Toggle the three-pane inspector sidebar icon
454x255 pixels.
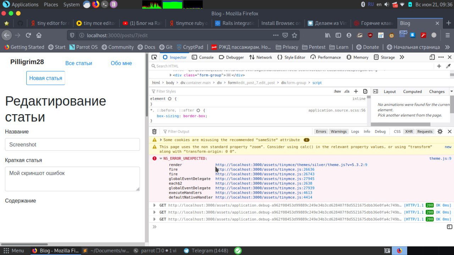click(376, 92)
